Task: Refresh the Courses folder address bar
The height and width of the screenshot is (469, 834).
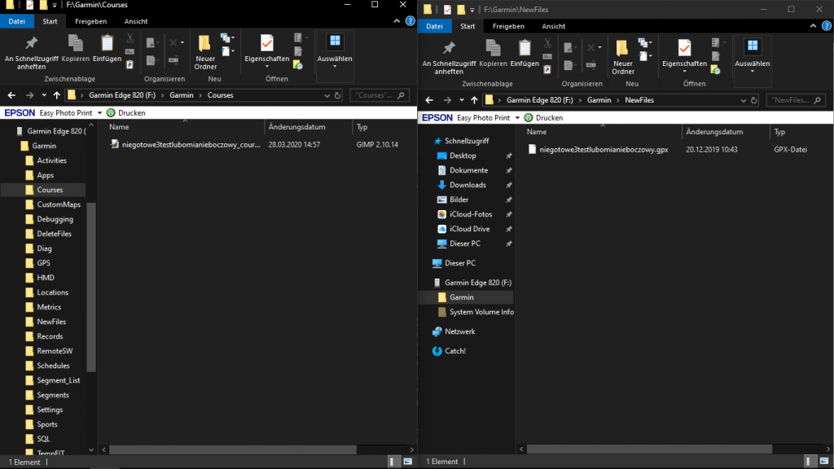Action: pos(338,95)
